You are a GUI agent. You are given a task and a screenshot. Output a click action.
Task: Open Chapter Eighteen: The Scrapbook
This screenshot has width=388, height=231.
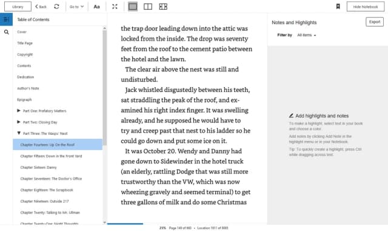47,190
